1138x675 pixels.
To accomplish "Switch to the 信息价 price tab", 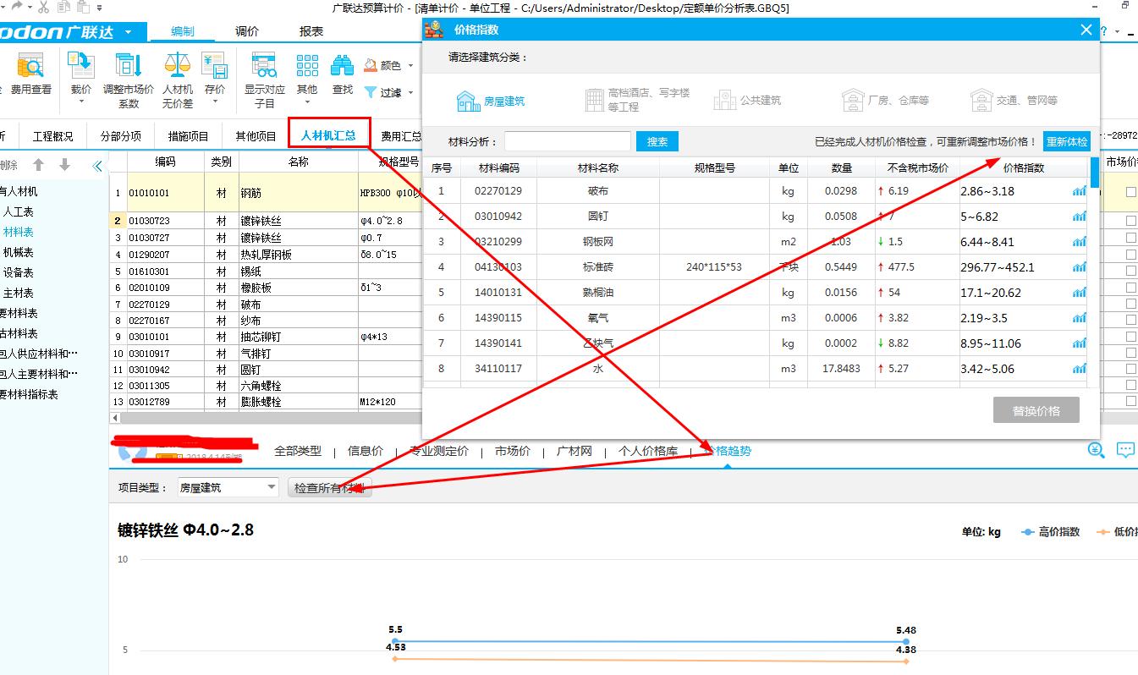I will coord(366,451).
